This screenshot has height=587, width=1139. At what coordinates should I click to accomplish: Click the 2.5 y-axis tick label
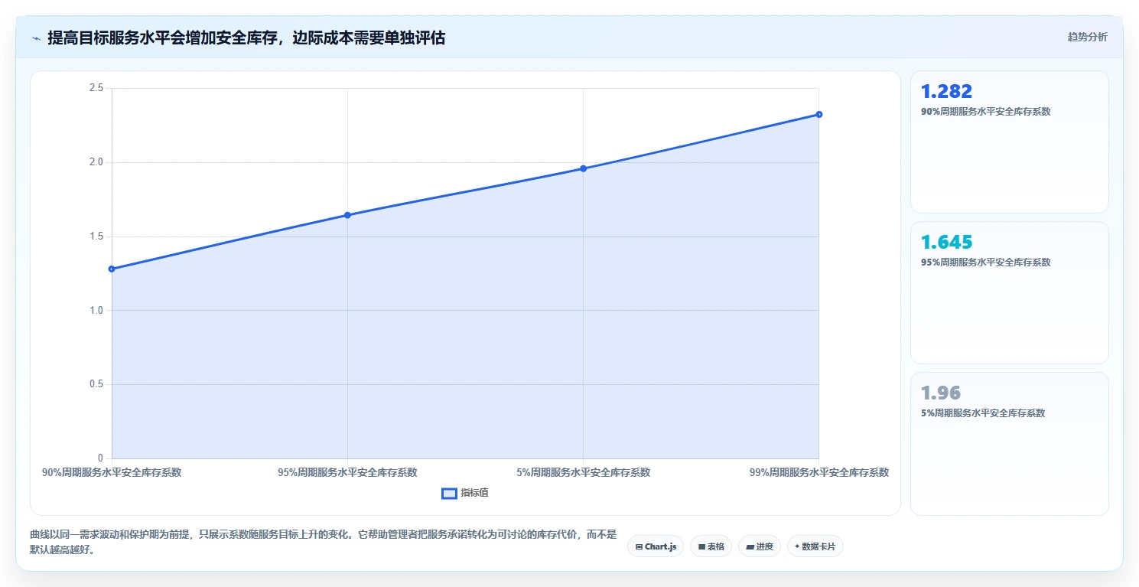click(x=96, y=88)
